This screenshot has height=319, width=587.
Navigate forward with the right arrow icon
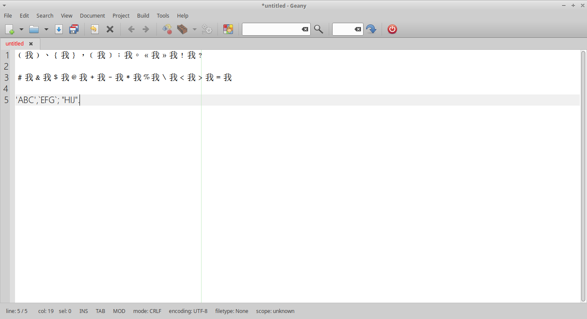(145, 29)
